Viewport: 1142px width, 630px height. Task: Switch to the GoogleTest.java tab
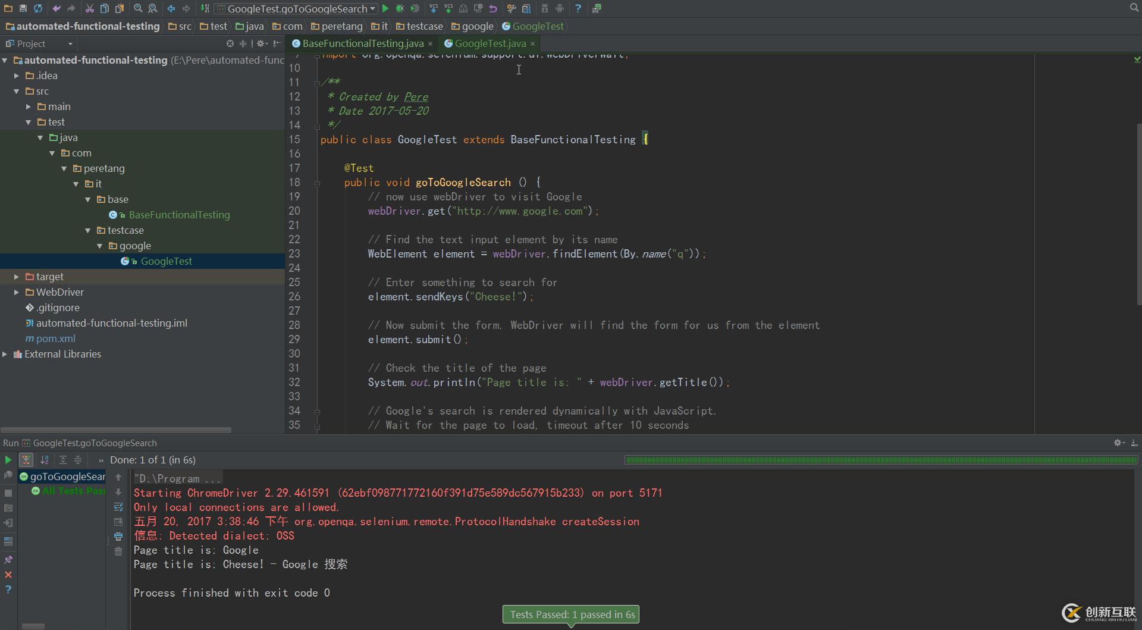click(x=490, y=43)
